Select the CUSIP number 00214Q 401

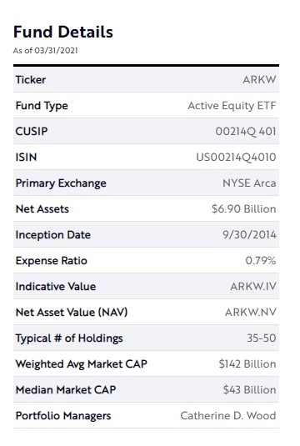pos(246,132)
